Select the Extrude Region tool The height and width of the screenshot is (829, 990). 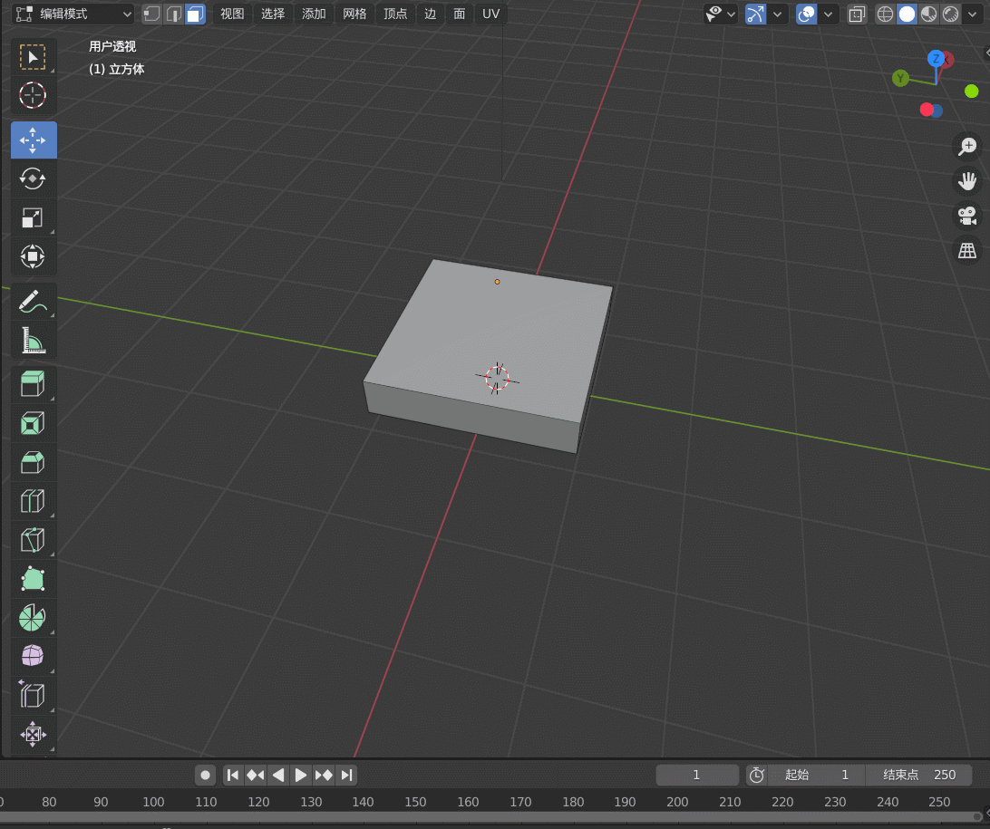coord(34,384)
